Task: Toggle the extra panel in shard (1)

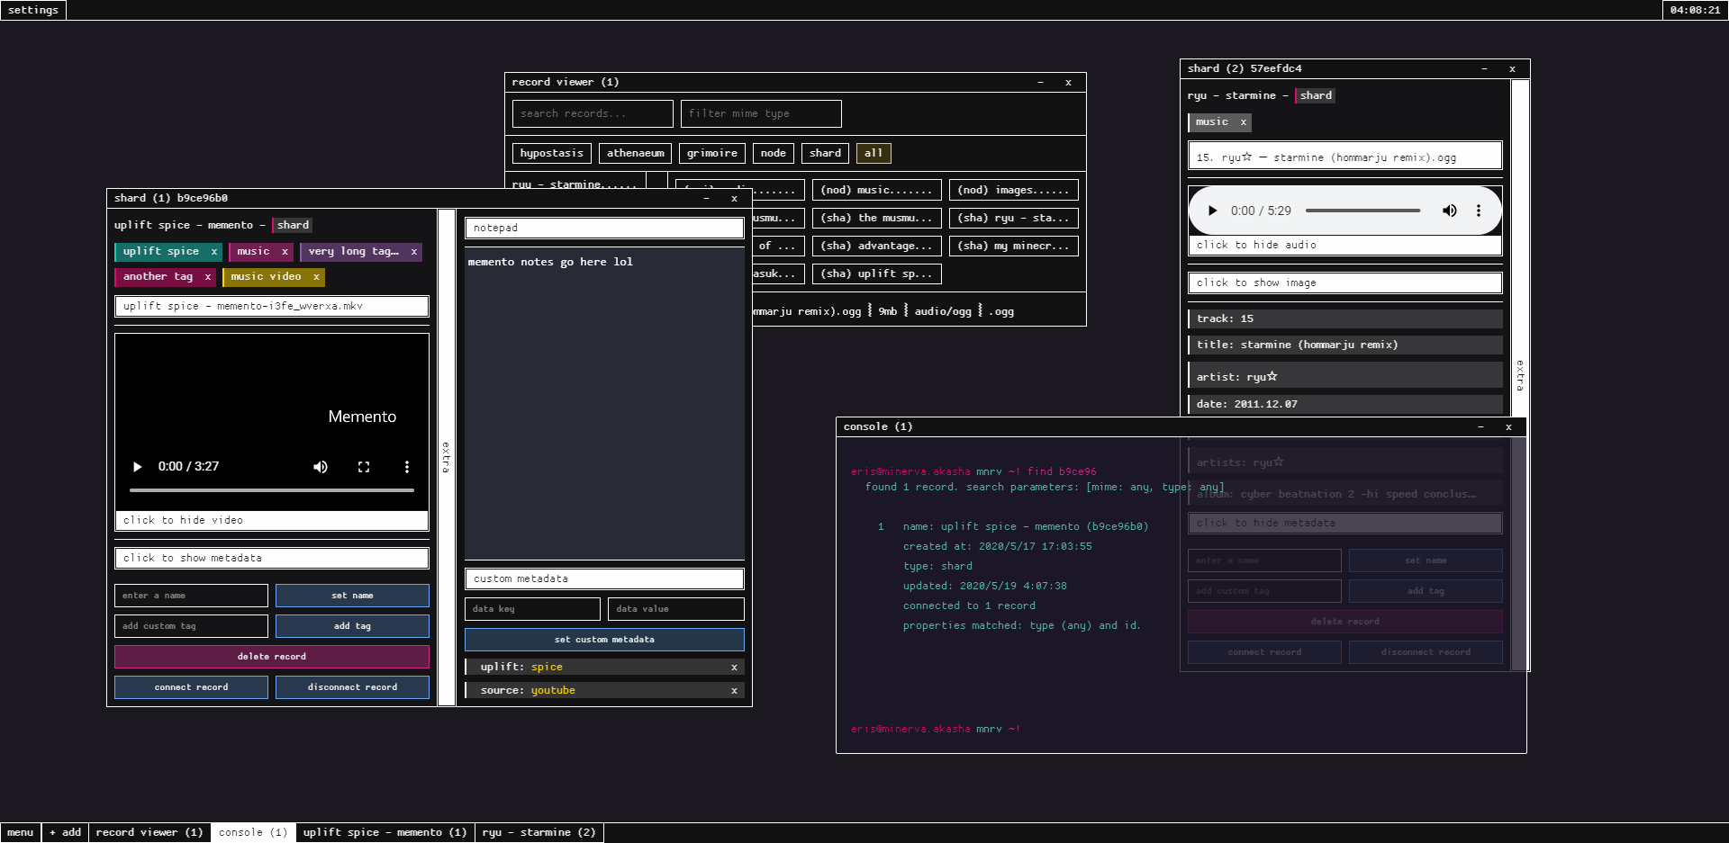Action: coord(446,457)
